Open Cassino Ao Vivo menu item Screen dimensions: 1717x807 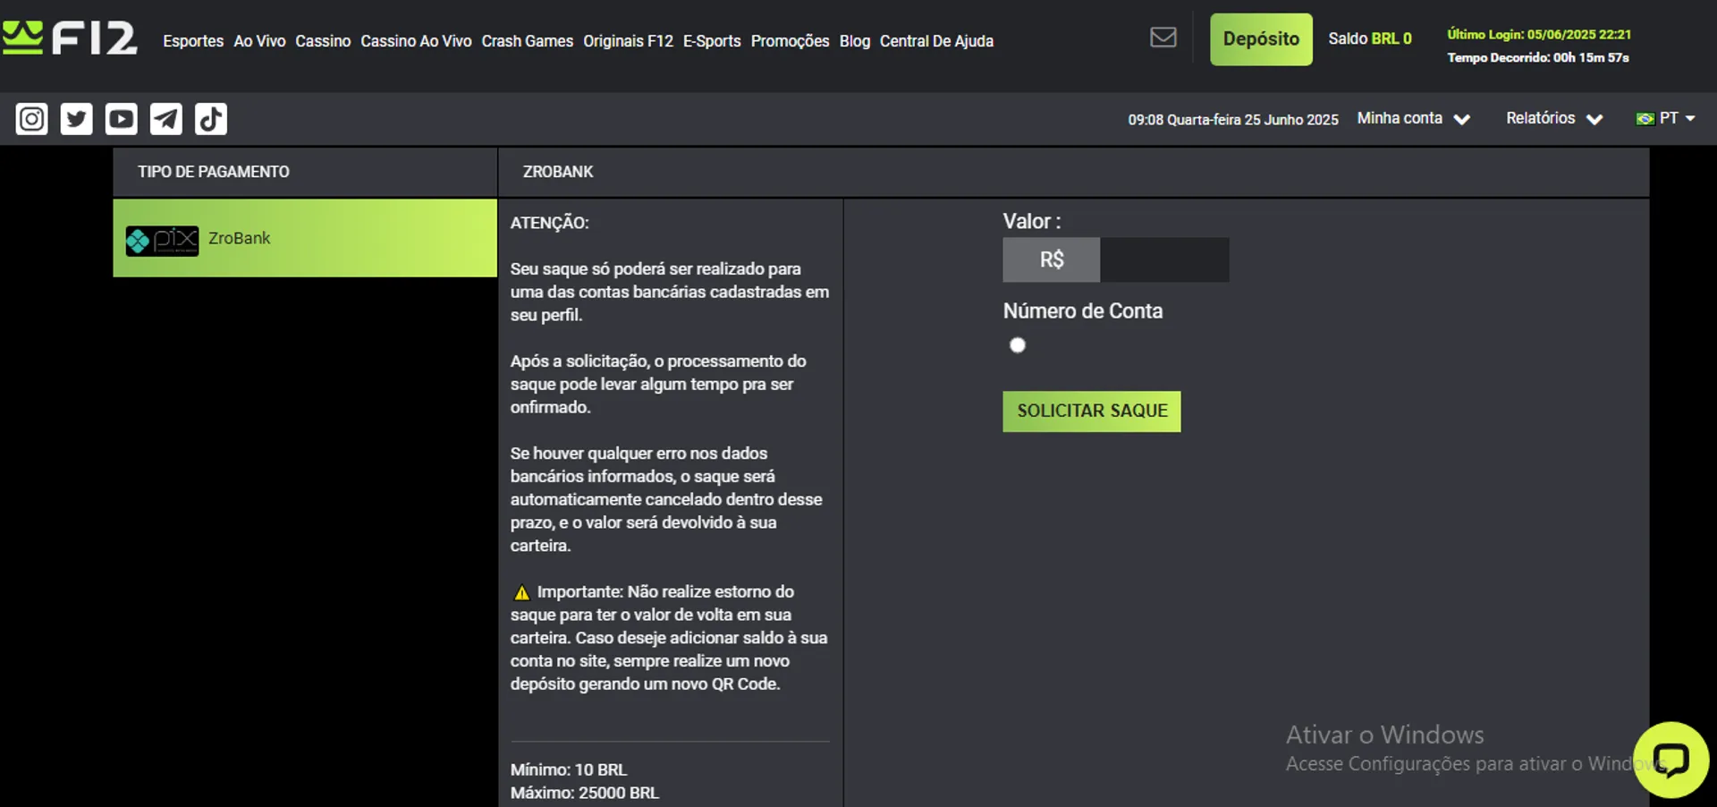pos(416,41)
